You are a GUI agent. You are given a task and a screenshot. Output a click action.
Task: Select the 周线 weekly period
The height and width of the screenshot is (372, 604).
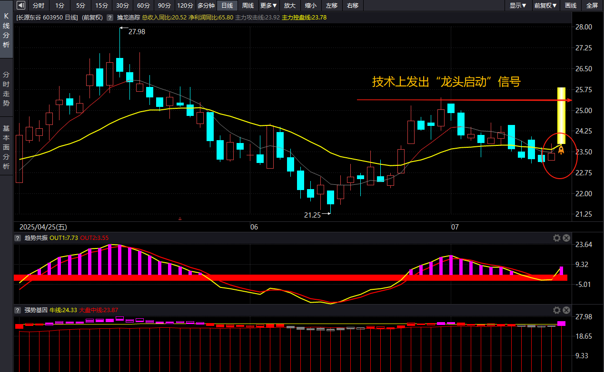coord(248,6)
